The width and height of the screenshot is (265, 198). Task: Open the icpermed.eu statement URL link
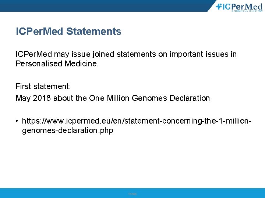(136, 121)
